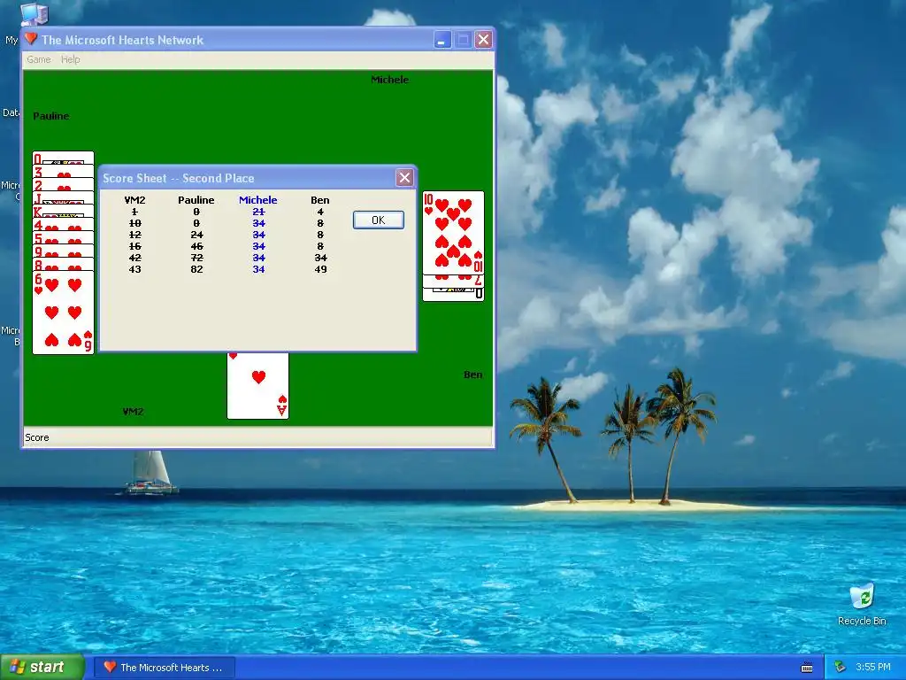Click OK in the Score Sheet dialog
This screenshot has height=680, width=906.
pyautogui.click(x=379, y=220)
